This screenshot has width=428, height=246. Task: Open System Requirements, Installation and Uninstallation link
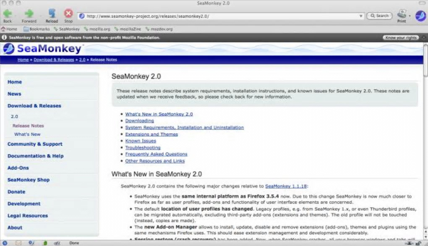click(x=185, y=128)
